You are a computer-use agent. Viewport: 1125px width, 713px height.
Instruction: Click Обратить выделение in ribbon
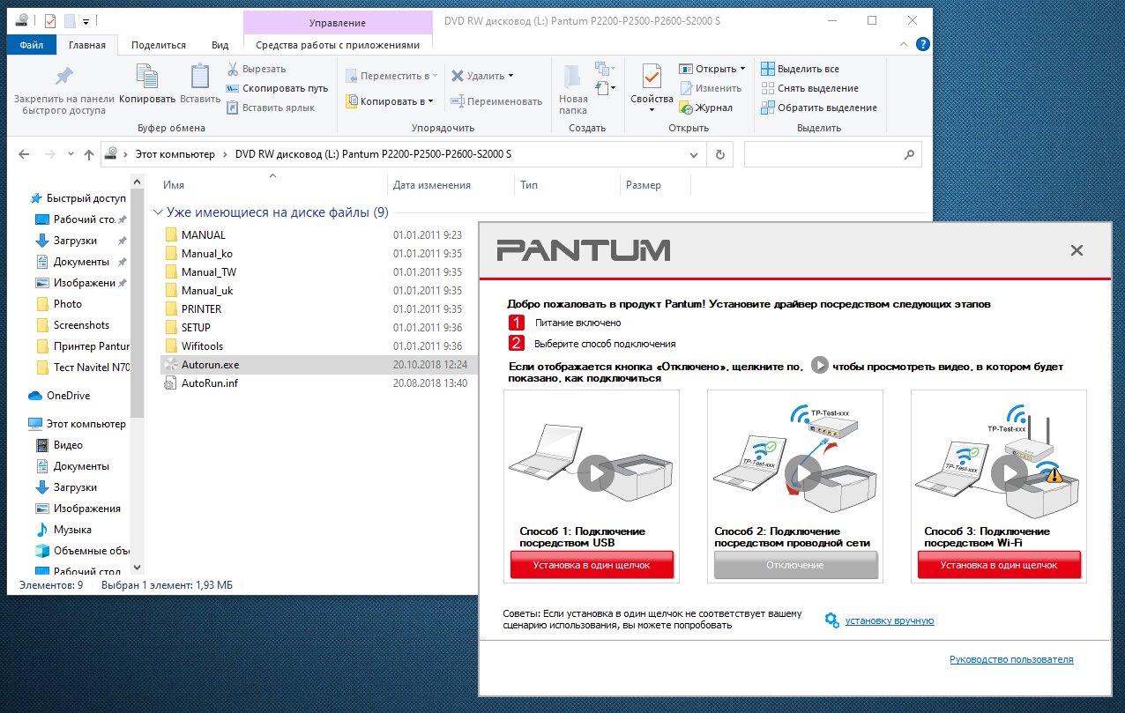[819, 108]
